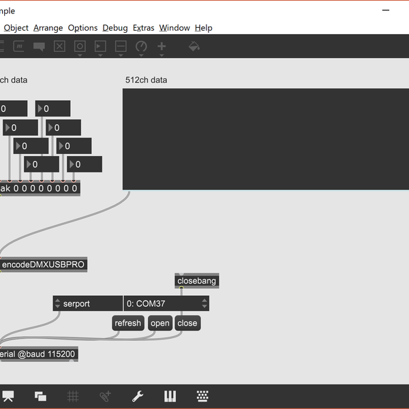
Task: Toggle the grid icon in bottom toolbar
Action: click(x=73, y=396)
